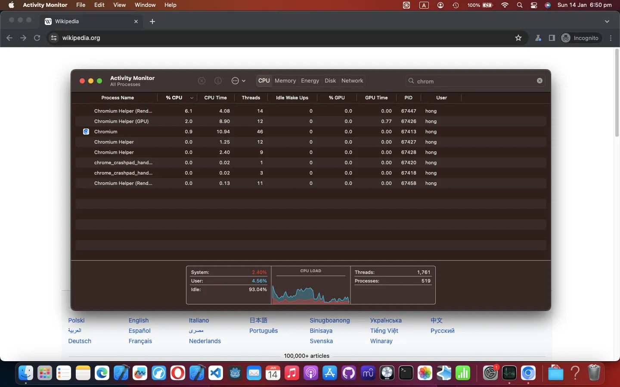Switch to the Energy tab

click(x=310, y=81)
